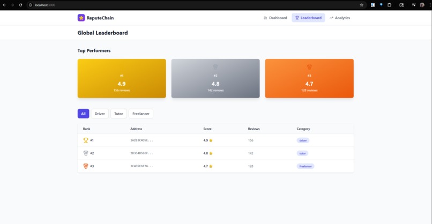This screenshot has width=432, height=224.
Task: Filter leaderboard by Driver
Action: (x=100, y=114)
